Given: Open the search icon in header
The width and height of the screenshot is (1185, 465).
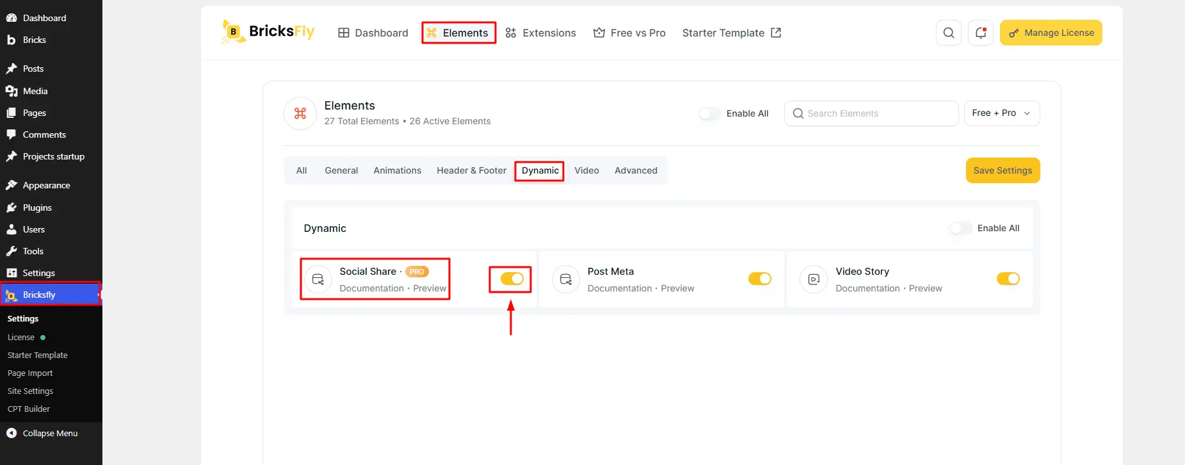Looking at the screenshot, I should coord(949,33).
